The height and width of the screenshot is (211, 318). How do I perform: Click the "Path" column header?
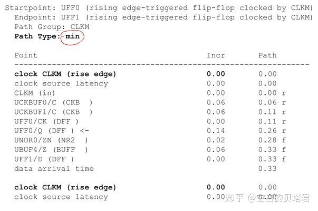point(267,55)
